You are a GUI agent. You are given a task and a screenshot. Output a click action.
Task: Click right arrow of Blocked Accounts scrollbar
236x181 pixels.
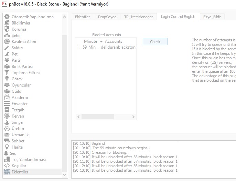coord(133,117)
